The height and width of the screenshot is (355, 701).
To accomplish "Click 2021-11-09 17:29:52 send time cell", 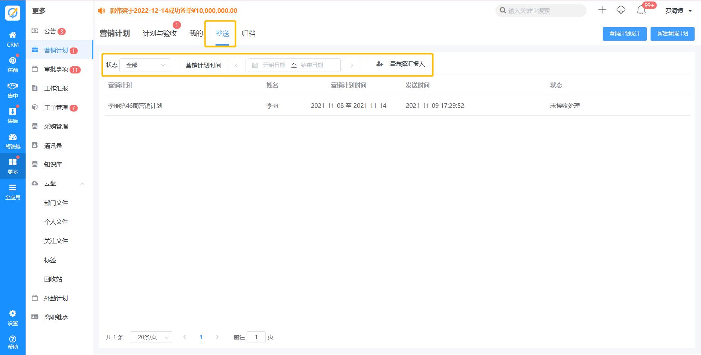I will [x=435, y=106].
